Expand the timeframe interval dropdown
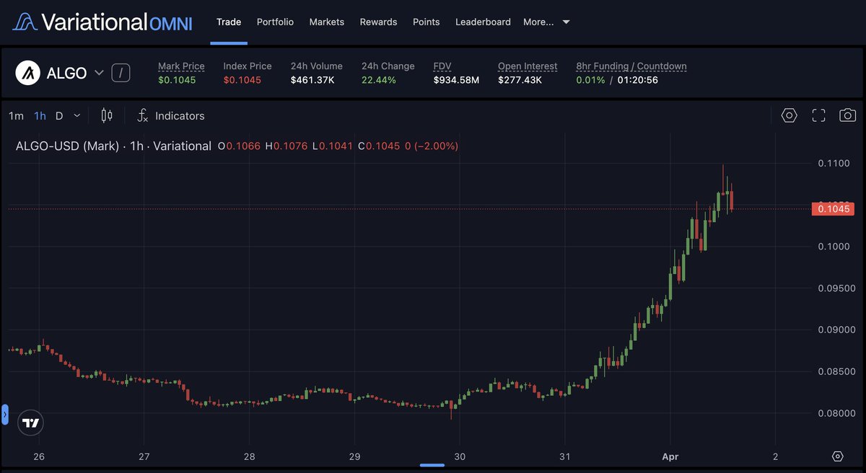 click(77, 115)
